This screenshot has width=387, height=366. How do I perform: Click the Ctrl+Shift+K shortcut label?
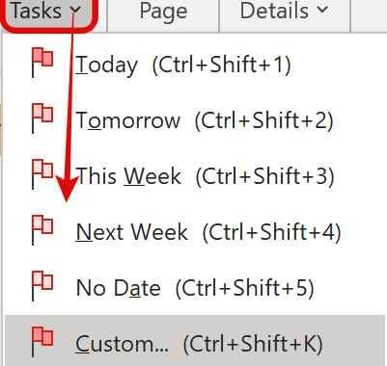point(253,344)
